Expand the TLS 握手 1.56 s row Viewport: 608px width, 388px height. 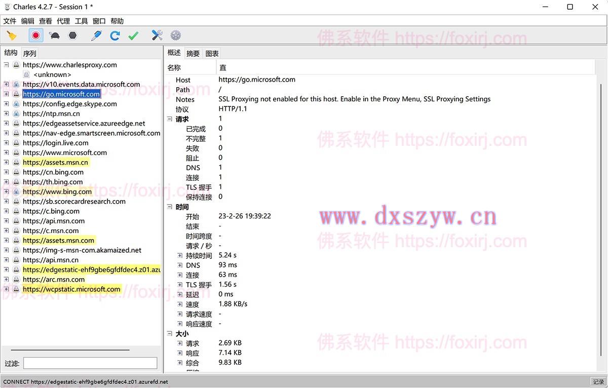coord(180,285)
